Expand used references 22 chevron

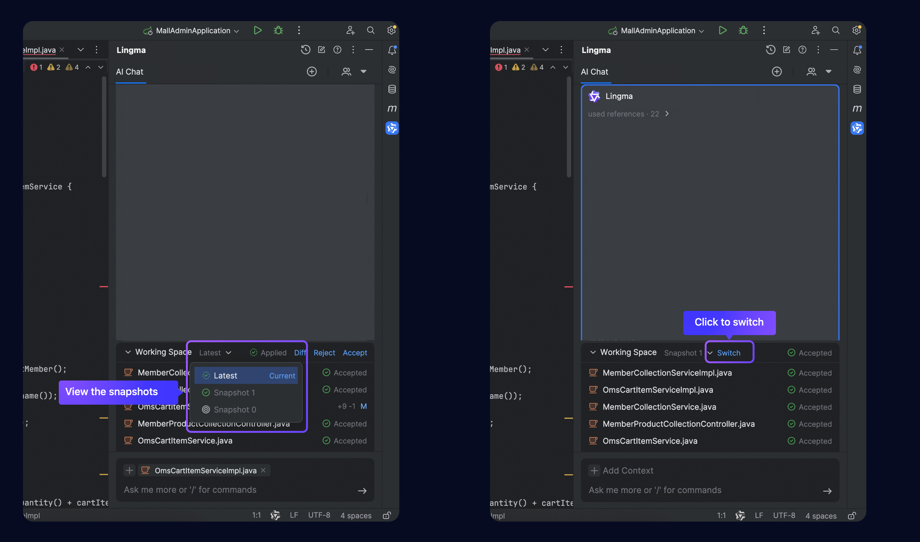pos(667,114)
